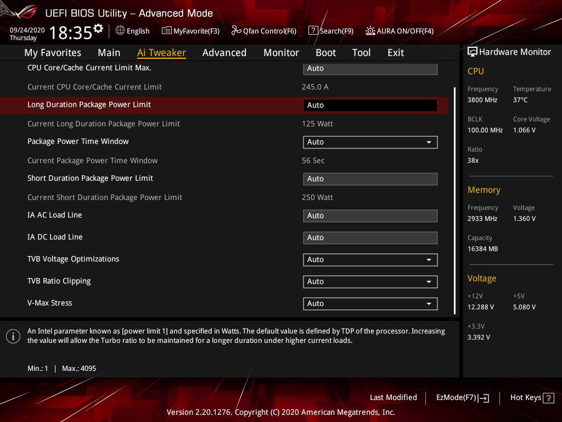Open Search(F9) question mark icon
This screenshot has width=562, height=422.
(313, 31)
